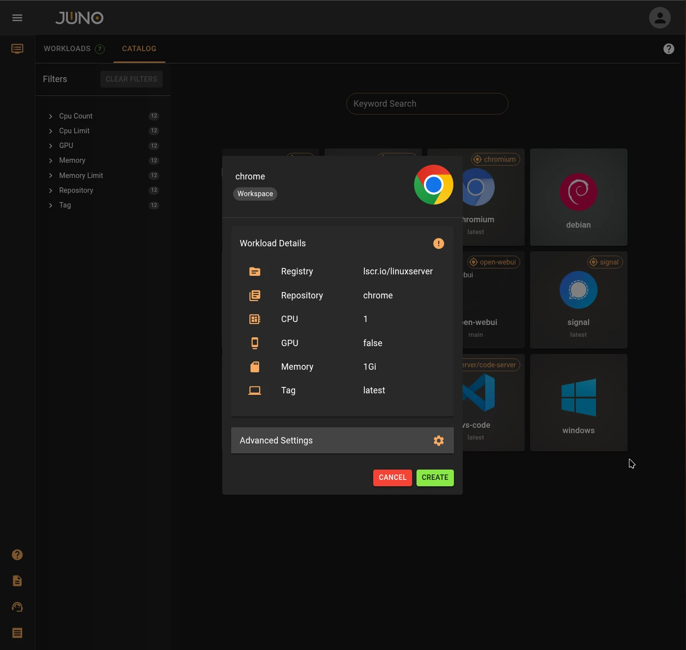Click the Repository value chrome
Screen dimensions: 686x650
(x=378, y=295)
